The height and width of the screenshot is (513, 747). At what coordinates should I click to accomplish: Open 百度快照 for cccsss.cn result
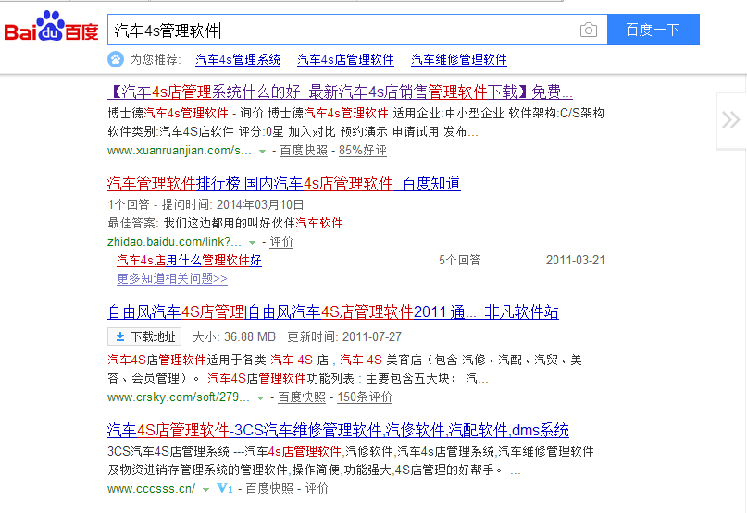click(x=269, y=488)
